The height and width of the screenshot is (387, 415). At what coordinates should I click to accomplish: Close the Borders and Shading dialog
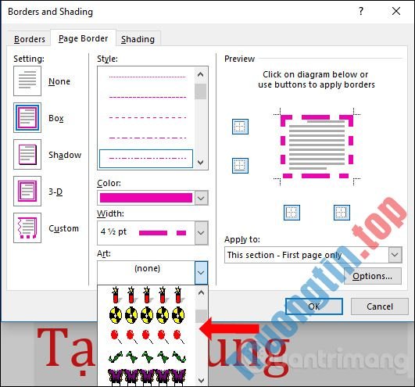pos(396,11)
